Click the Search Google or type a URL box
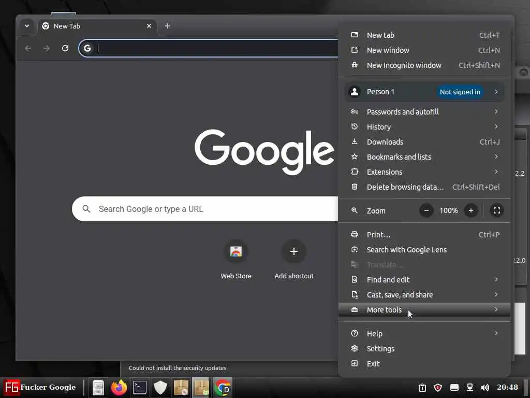Screen dimensions: 530x398 205,209
